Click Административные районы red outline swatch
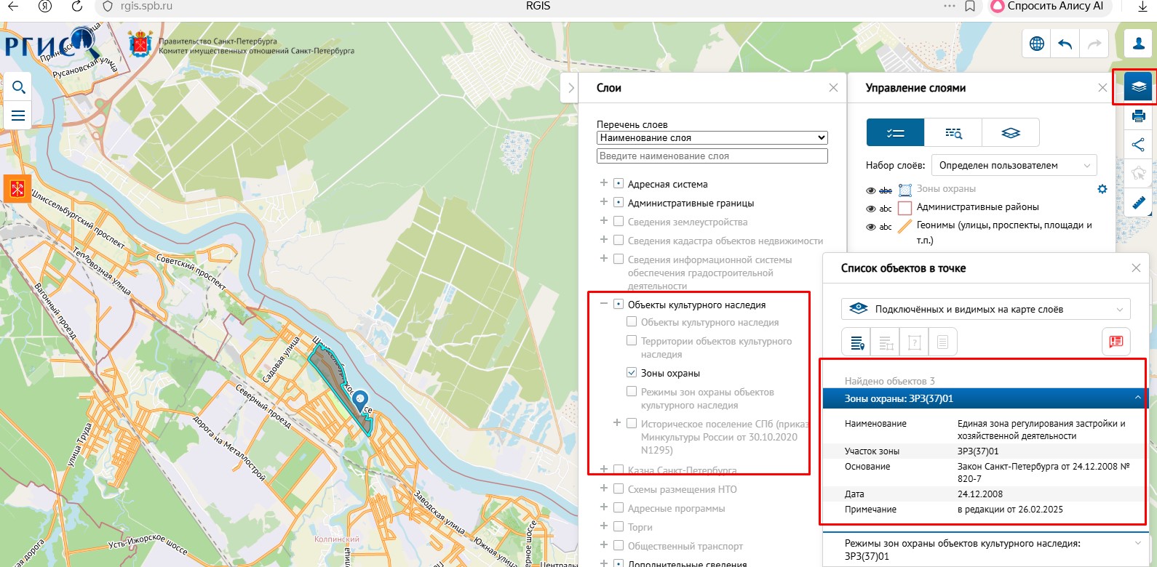 tap(904, 209)
